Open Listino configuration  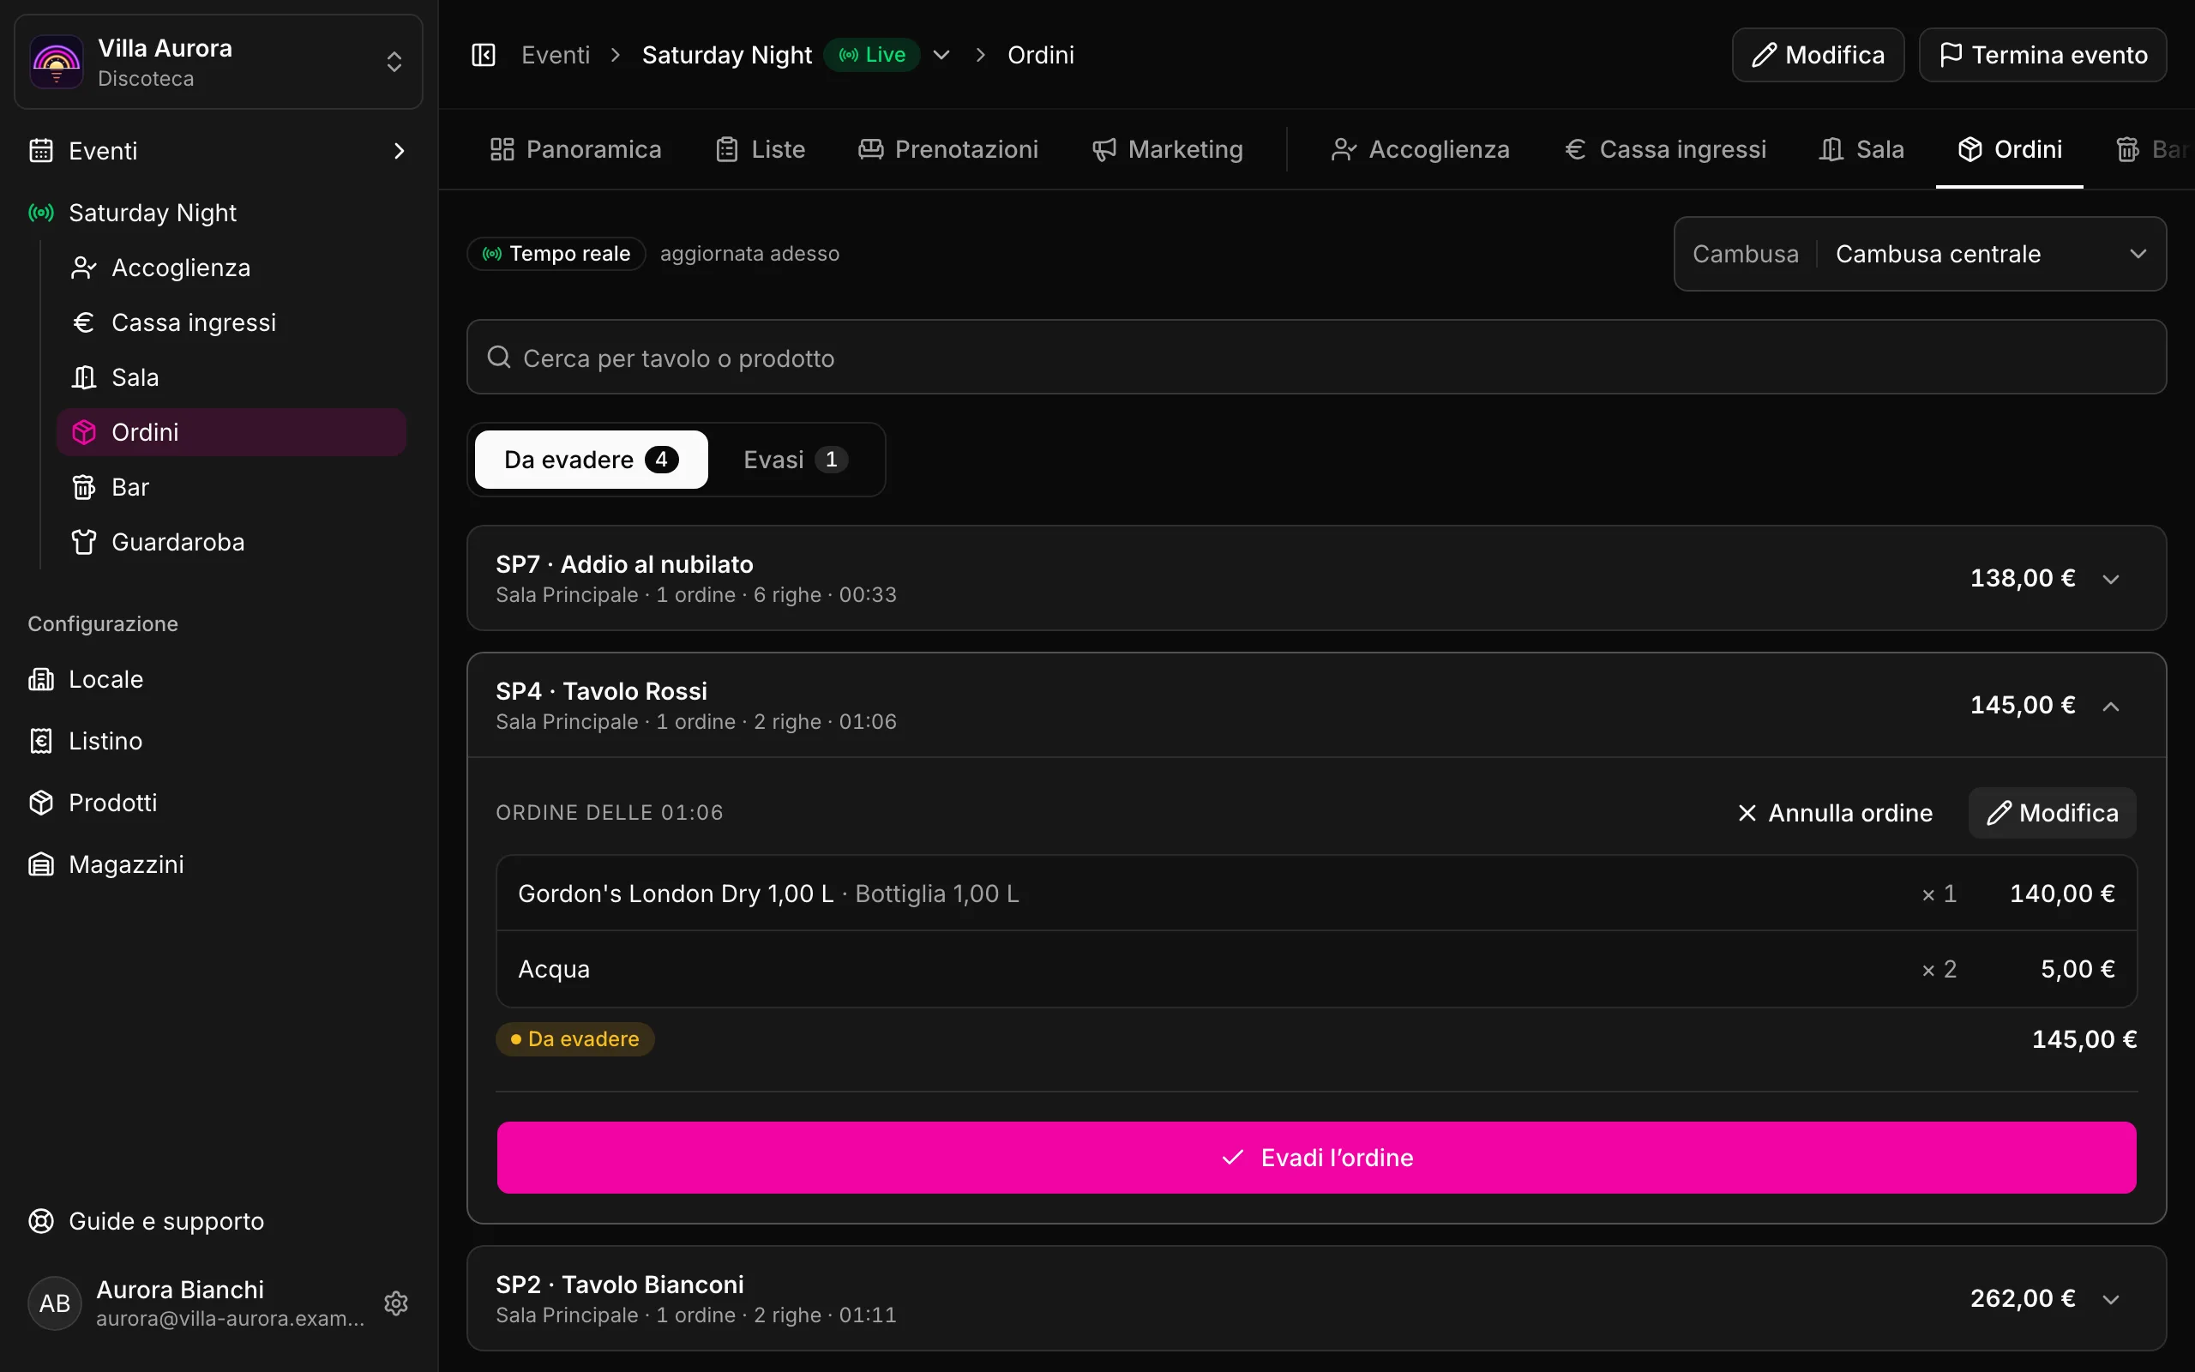tap(218, 740)
